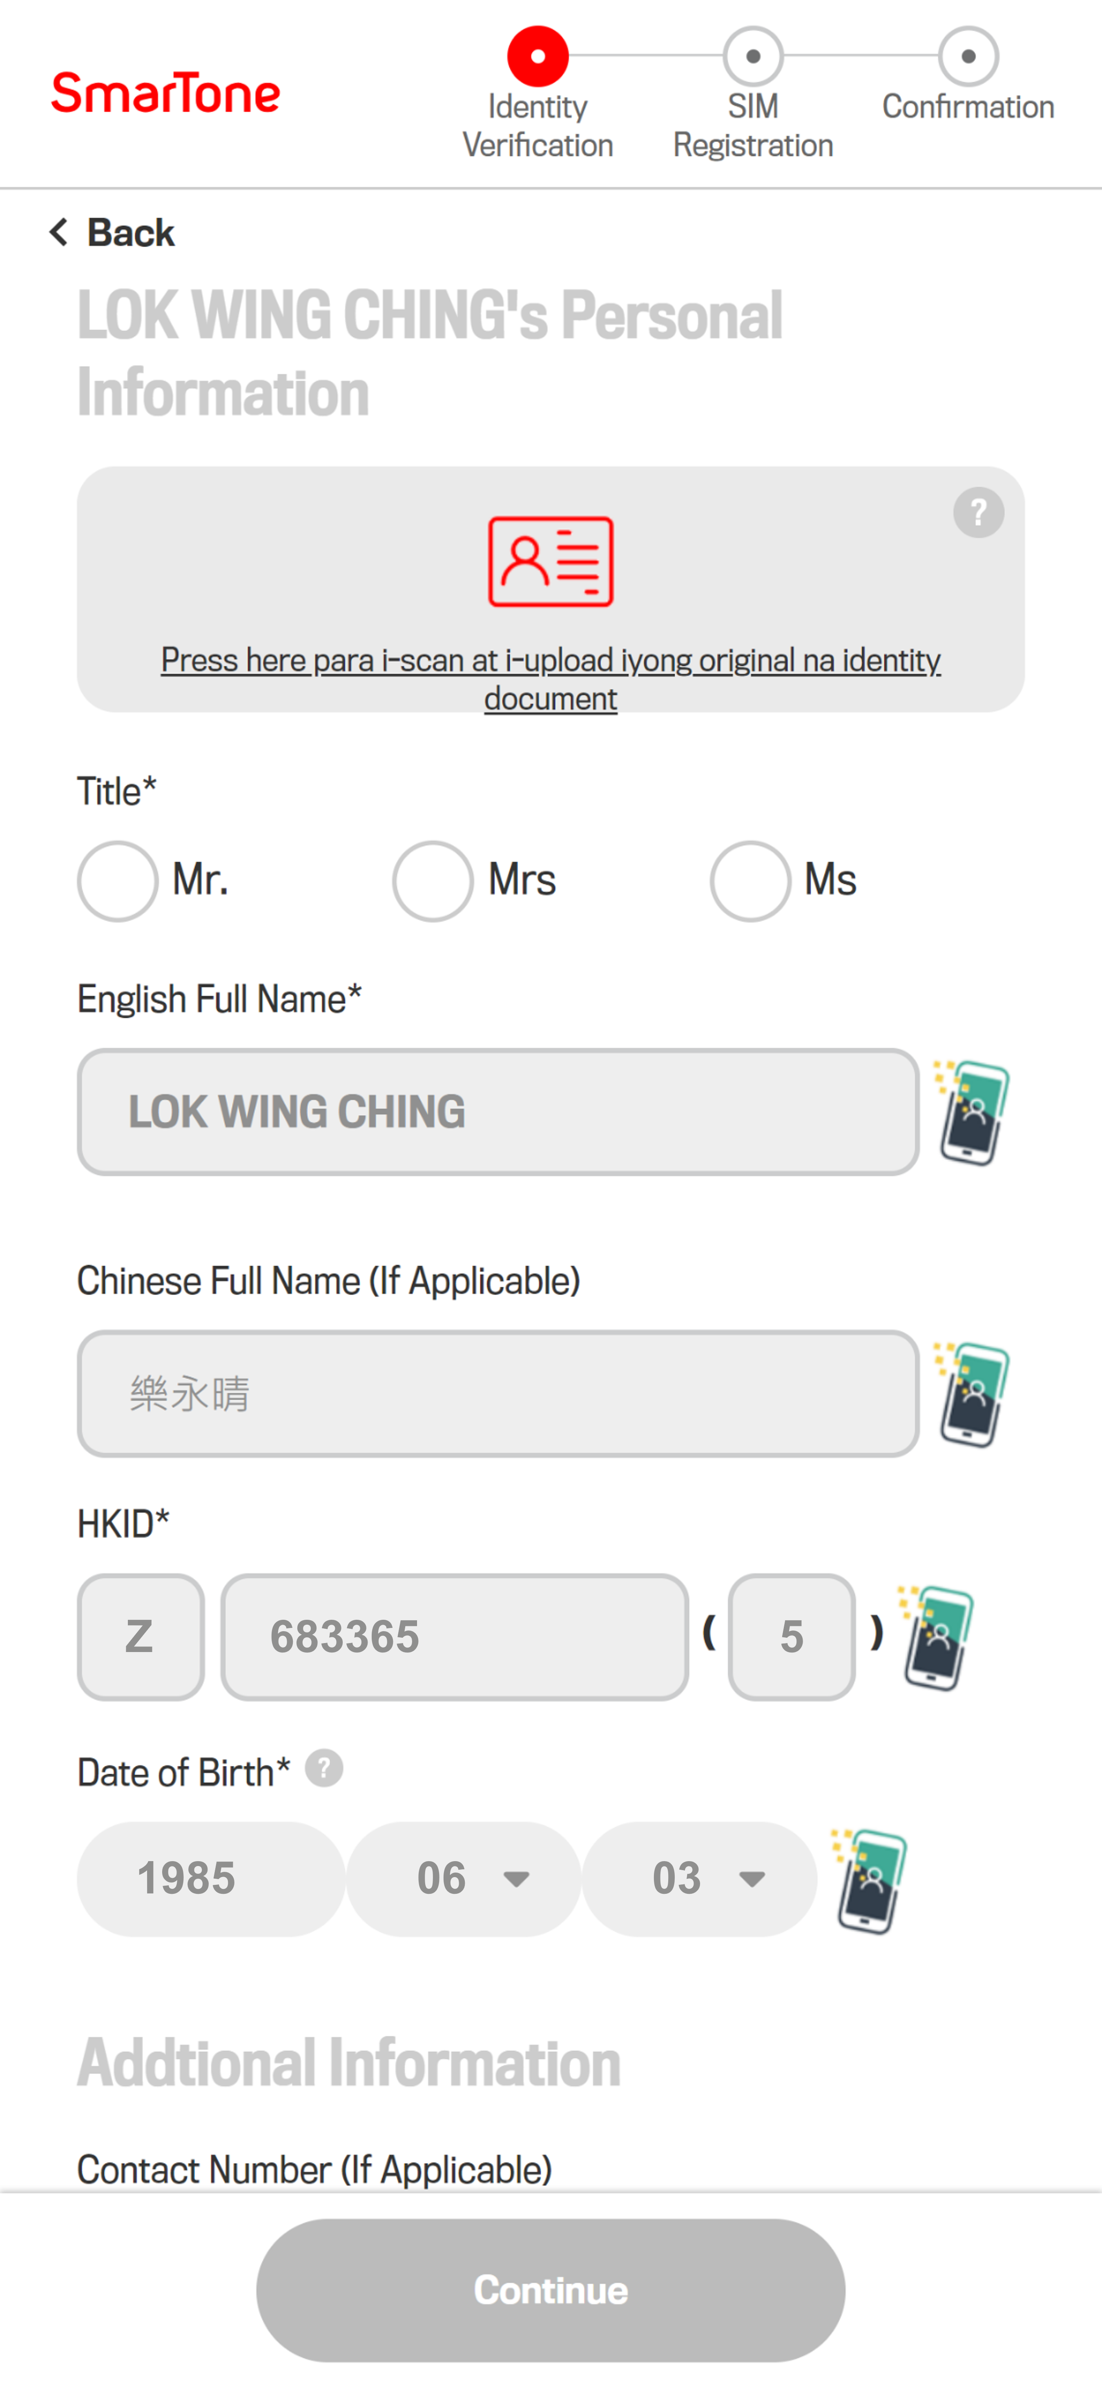Expand the birth day dropdown showing 03

tap(700, 1879)
